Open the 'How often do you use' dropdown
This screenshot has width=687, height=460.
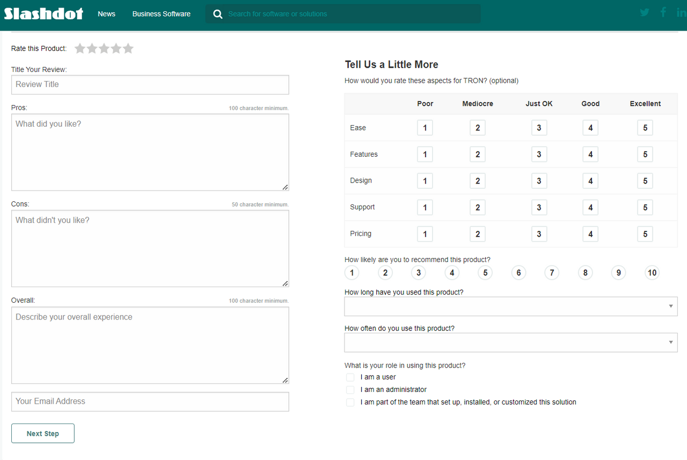511,342
